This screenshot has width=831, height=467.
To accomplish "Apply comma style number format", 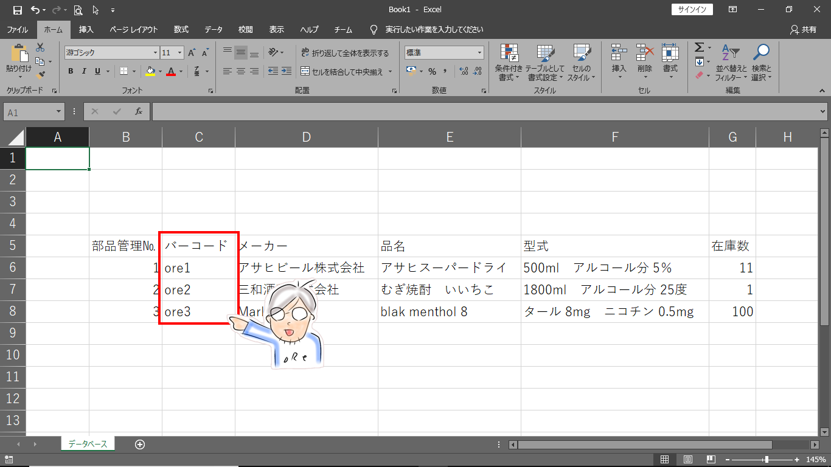I will 445,71.
